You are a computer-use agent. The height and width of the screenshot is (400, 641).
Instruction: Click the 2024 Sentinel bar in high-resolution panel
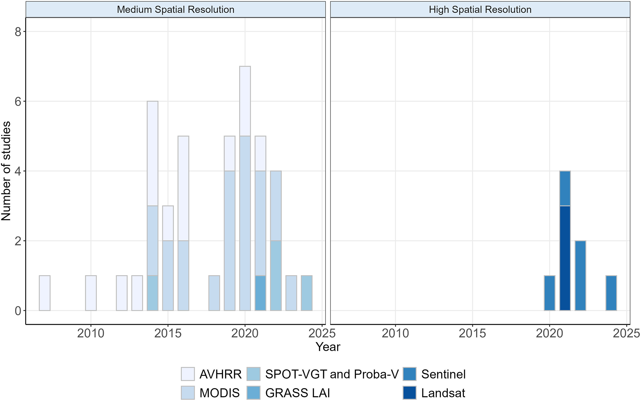coord(611,293)
